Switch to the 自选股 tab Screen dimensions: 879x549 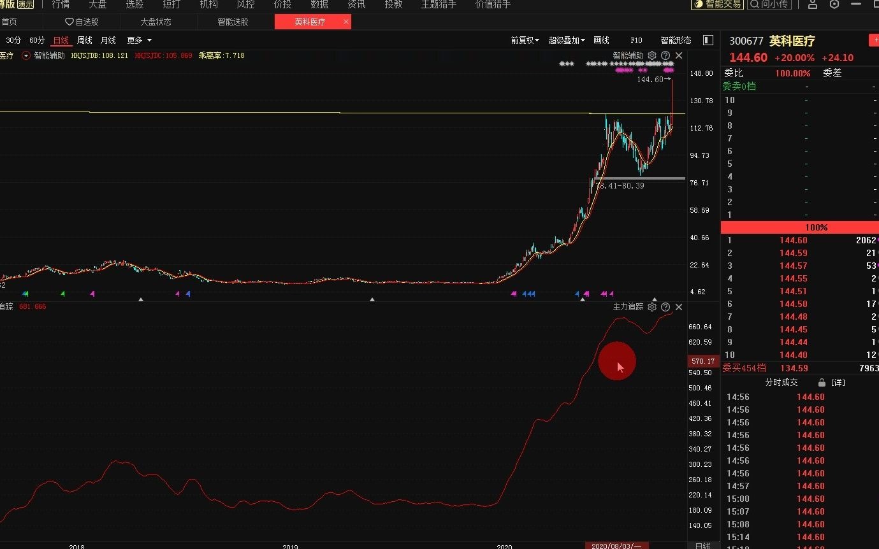[x=82, y=22]
